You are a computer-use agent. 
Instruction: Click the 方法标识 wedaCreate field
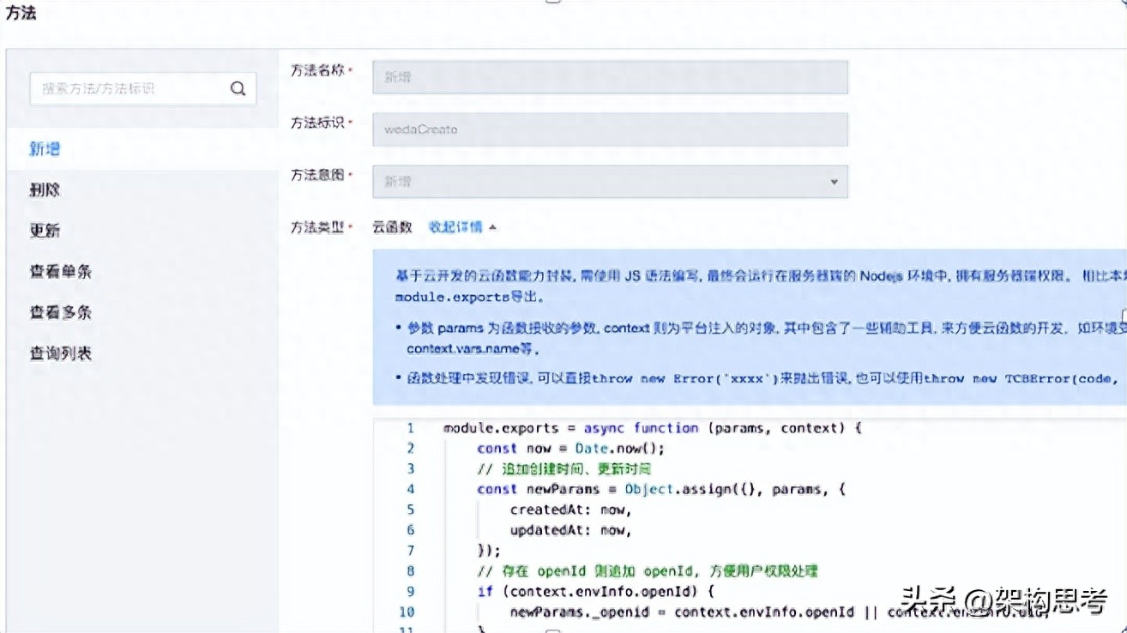coord(610,130)
